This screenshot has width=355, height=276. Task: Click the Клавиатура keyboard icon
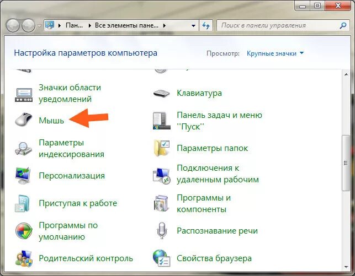click(161, 93)
